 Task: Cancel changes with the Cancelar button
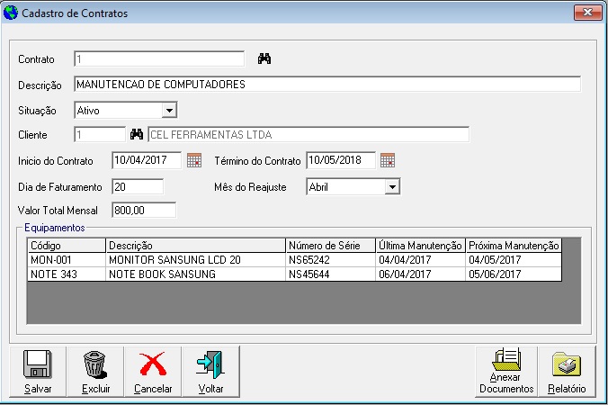click(x=153, y=372)
